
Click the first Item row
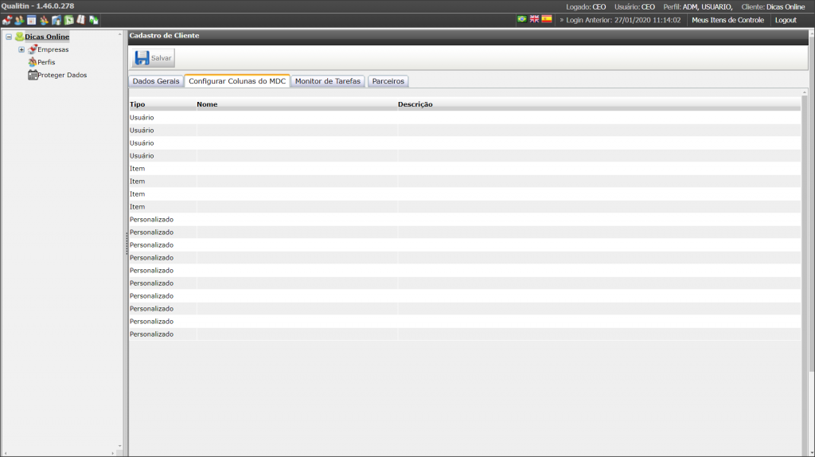(x=465, y=169)
